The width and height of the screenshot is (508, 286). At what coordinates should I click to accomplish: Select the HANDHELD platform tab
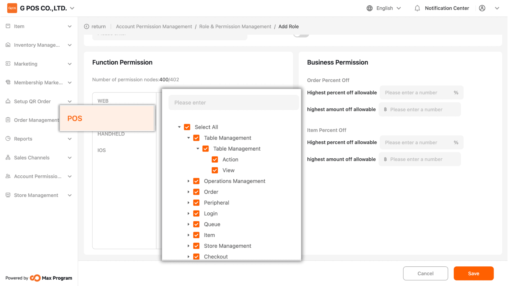point(111,134)
